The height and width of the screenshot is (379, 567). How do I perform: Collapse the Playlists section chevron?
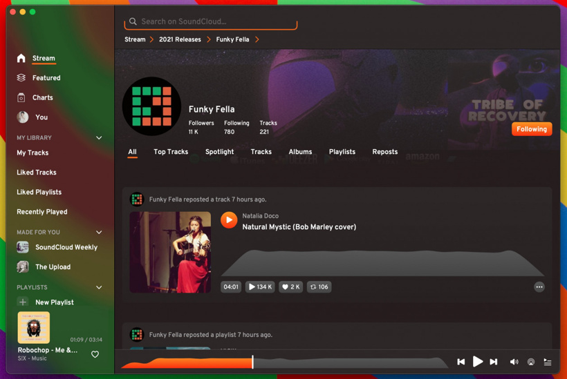99,287
